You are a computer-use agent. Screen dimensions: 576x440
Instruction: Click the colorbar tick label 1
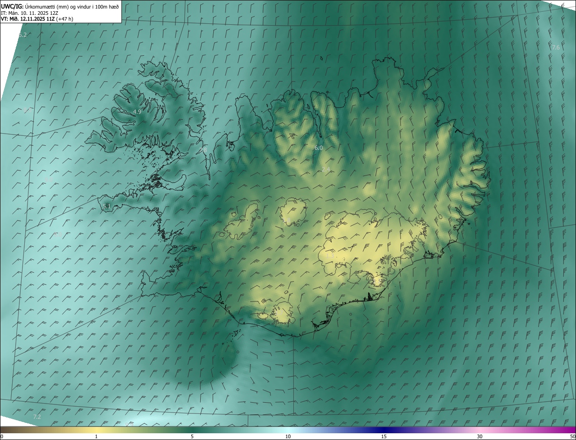tap(96, 437)
